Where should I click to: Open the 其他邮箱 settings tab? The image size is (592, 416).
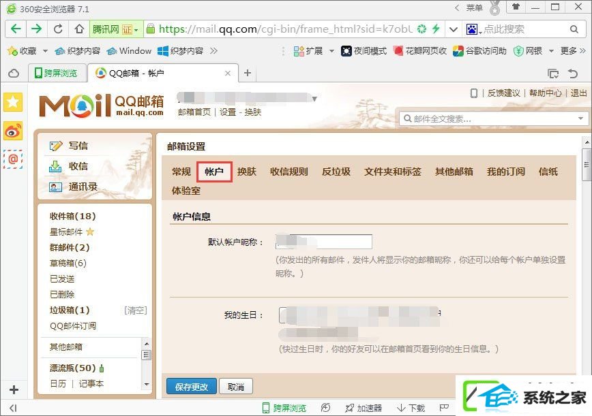454,172
